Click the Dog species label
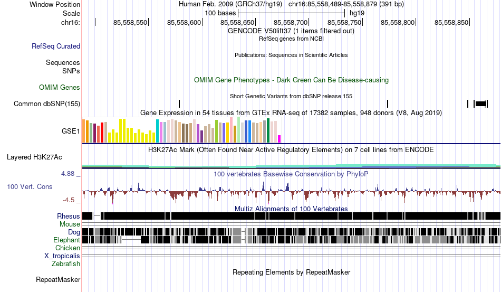 [x=74, y=232]
